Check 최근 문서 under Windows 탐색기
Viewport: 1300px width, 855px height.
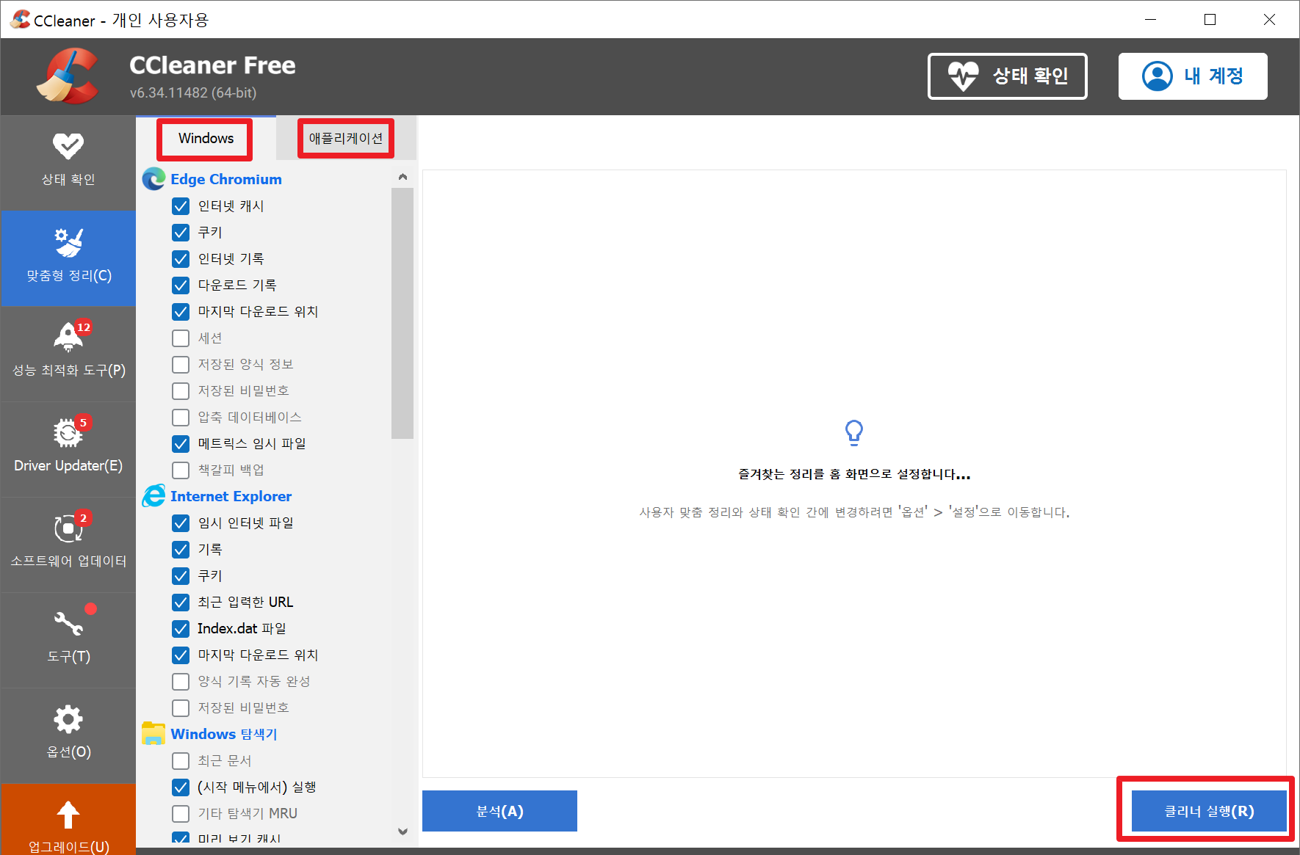(181, 760)
